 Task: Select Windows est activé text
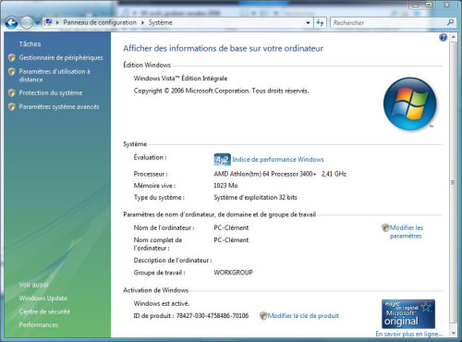[162, 303]
